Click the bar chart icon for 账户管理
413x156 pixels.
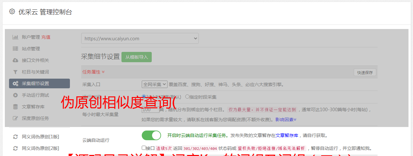15,37
